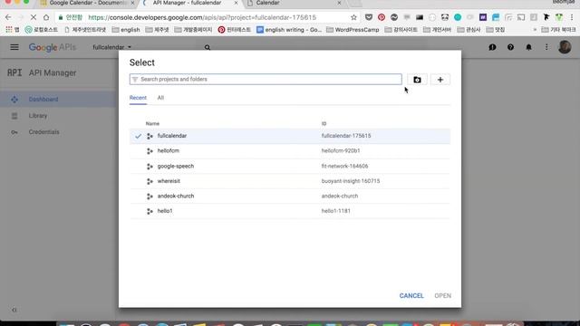Open the feedback icon in header

tap(492, 47)
